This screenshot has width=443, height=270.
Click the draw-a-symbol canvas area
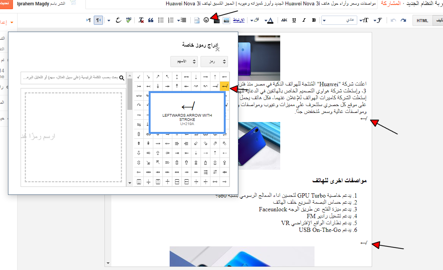(74, 137)
